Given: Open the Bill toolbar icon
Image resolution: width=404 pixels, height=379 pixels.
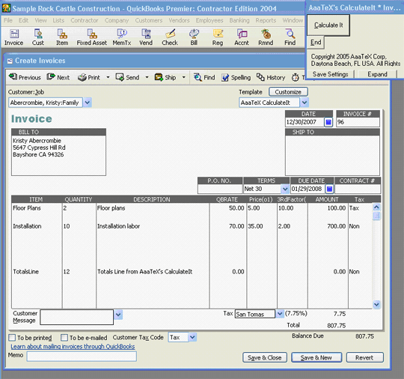Looking at the screenshot, I should (194, 37).
